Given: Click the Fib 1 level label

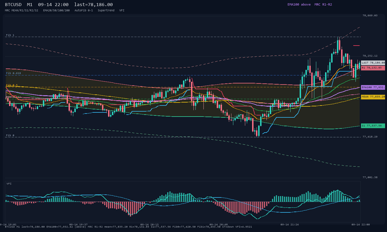Looking at the screenshot, I should pyautogui.click(x=10, y=35).
